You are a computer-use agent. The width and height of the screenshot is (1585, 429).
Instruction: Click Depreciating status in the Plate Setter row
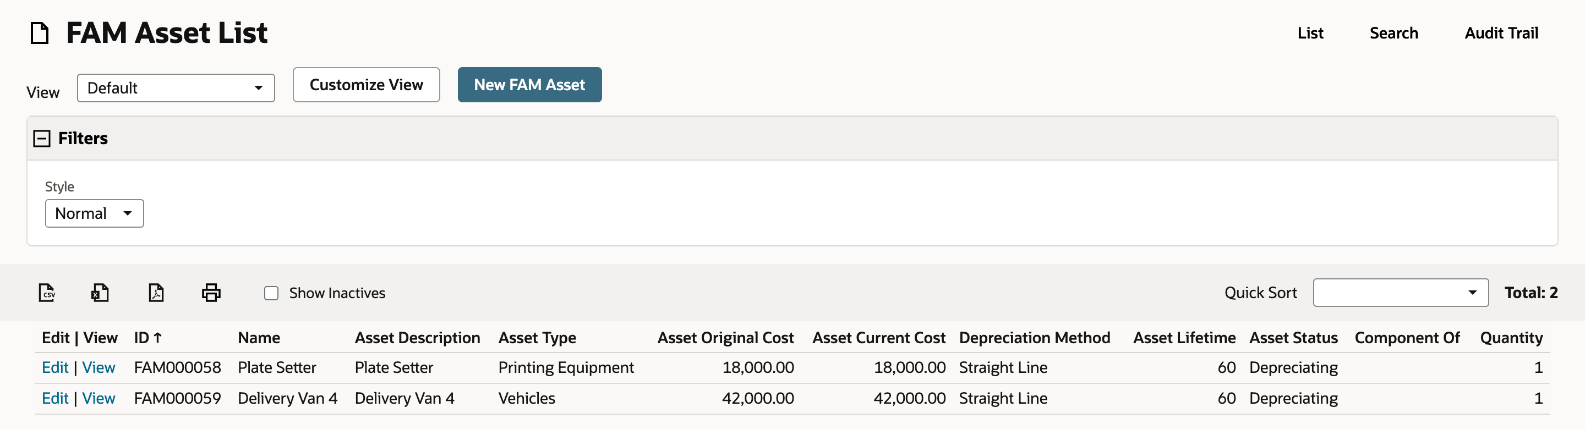point(1293,367)
